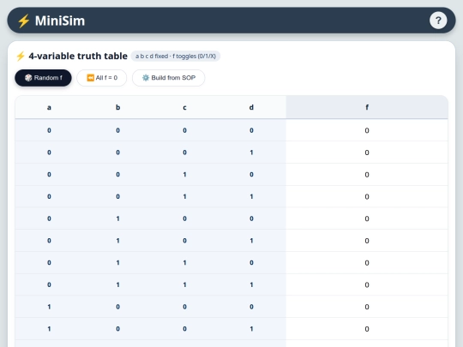Click the 'a b c d fixed · f toggles' badge
Image resolution: width=463 pixels, height=347 pixels.
click(176, 56)
